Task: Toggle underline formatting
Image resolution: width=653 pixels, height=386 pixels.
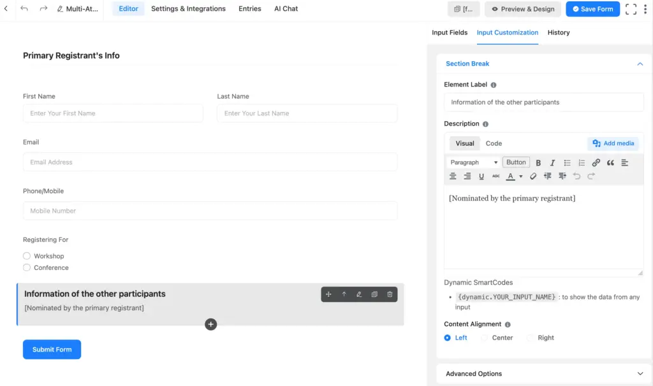Action: [481, 176]
